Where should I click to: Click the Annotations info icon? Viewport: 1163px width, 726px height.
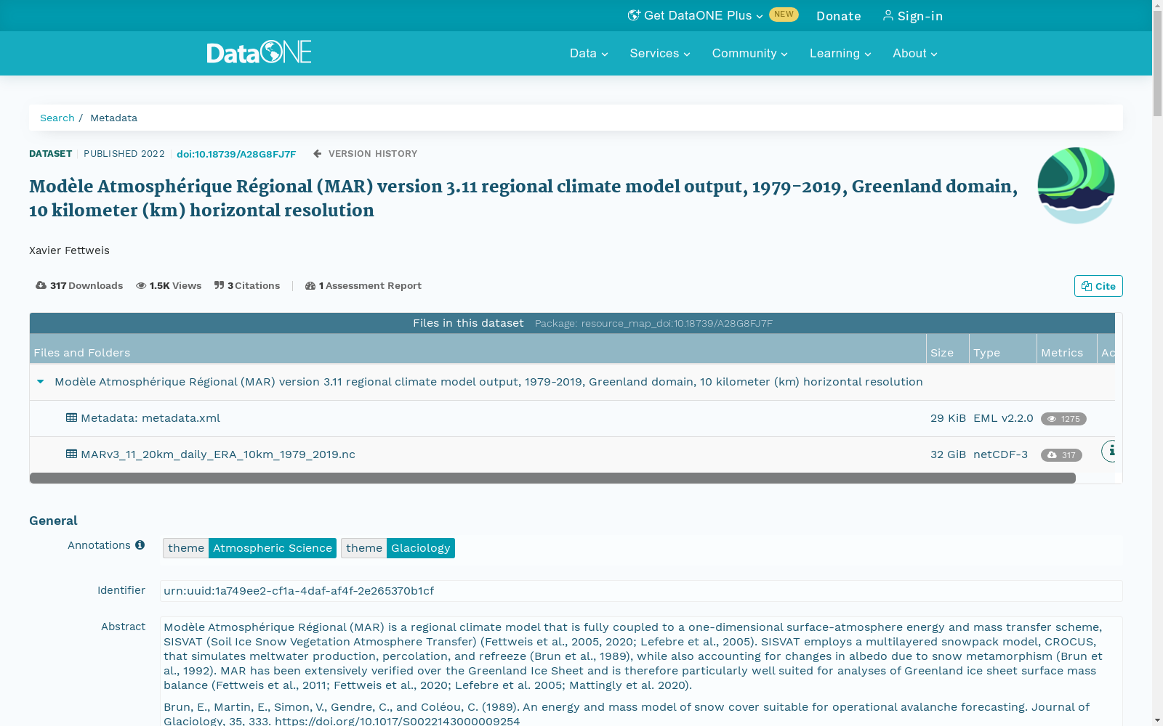(140, 545)
